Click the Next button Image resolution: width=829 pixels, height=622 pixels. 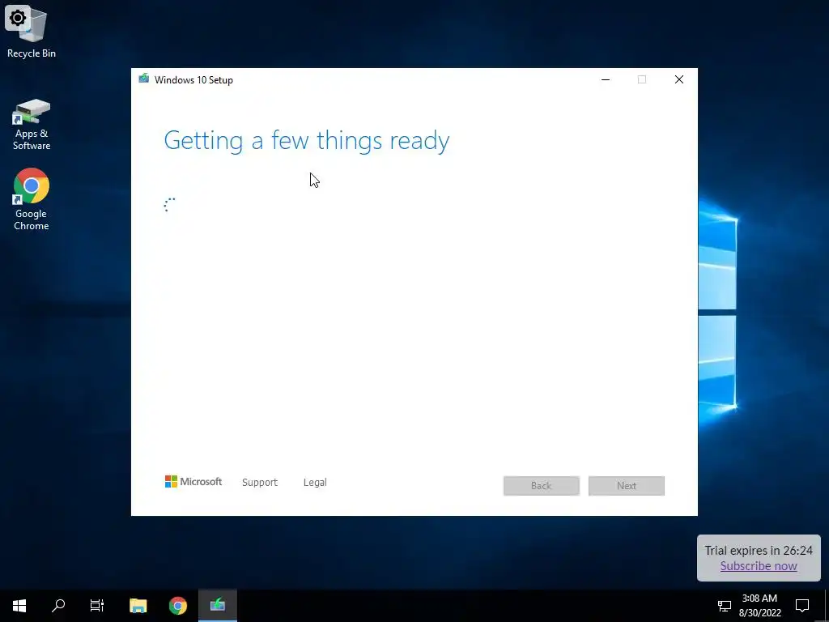(x=627, y=486)
